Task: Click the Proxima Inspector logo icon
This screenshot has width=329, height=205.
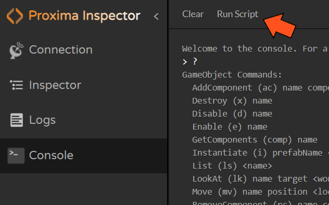Action: (15, 16)
